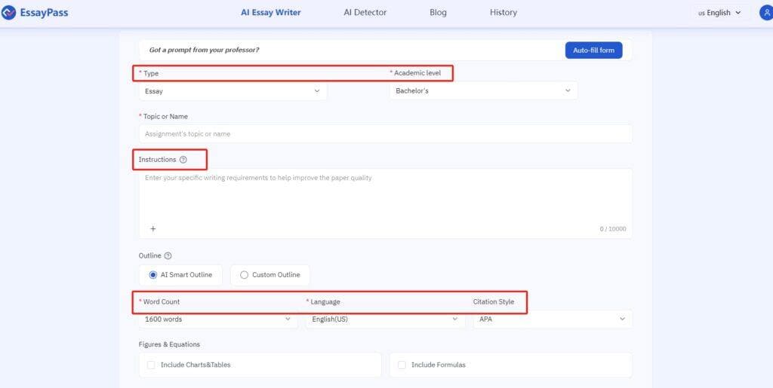The image size is (773, 388).
Task: Click the EssayPass brand name
Action: click(x=44, y=13)
